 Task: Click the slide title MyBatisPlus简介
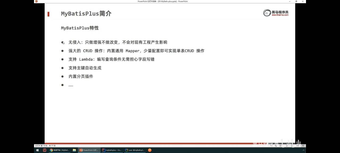point(86,14)
